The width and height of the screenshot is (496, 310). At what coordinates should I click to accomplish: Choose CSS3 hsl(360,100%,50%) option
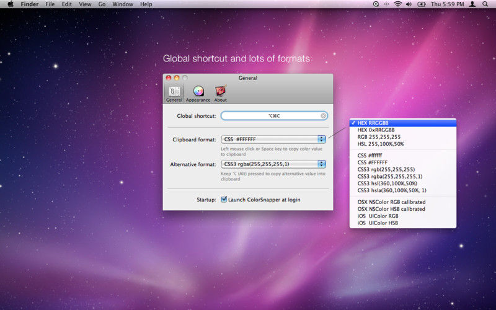coord(402,183)
